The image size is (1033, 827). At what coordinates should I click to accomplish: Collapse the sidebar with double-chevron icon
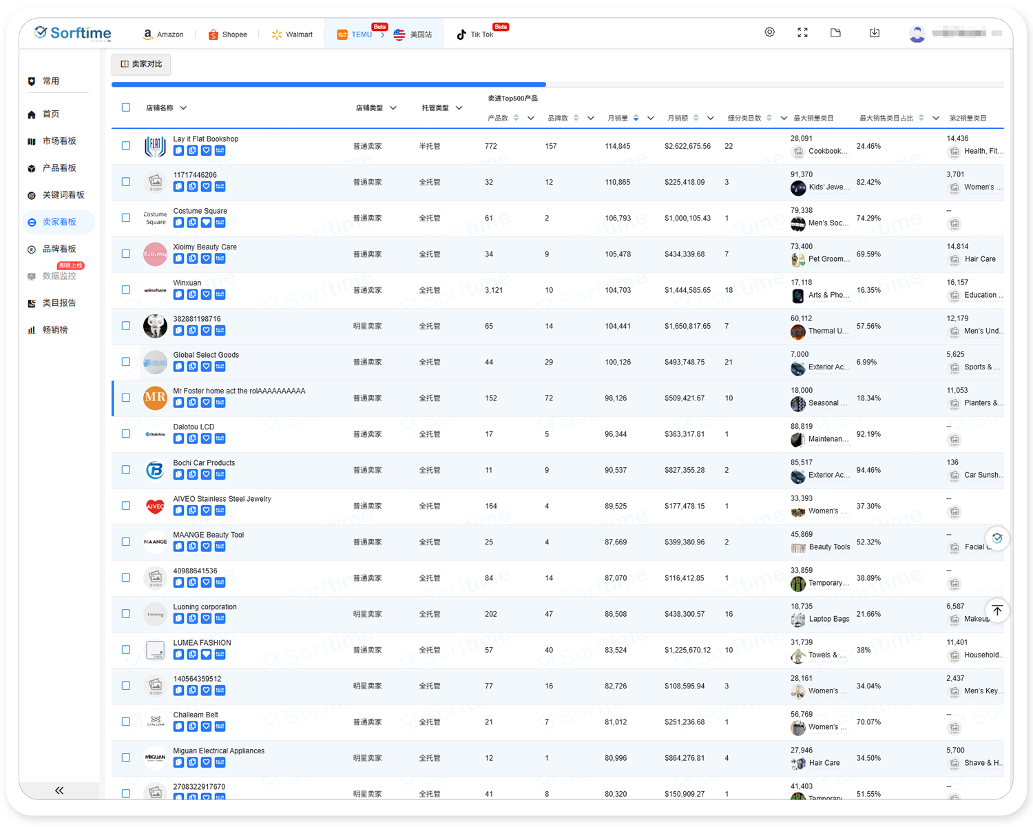pyautogui.click(x=59, y=790)
